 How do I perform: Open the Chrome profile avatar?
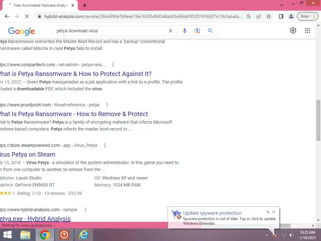(x=291, y=16)
